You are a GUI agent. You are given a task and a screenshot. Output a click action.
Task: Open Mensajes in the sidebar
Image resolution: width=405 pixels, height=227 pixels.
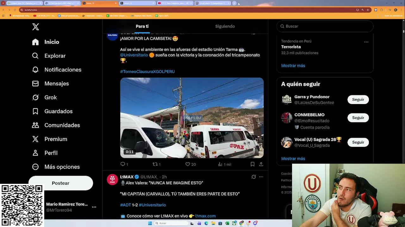[50, 84]
